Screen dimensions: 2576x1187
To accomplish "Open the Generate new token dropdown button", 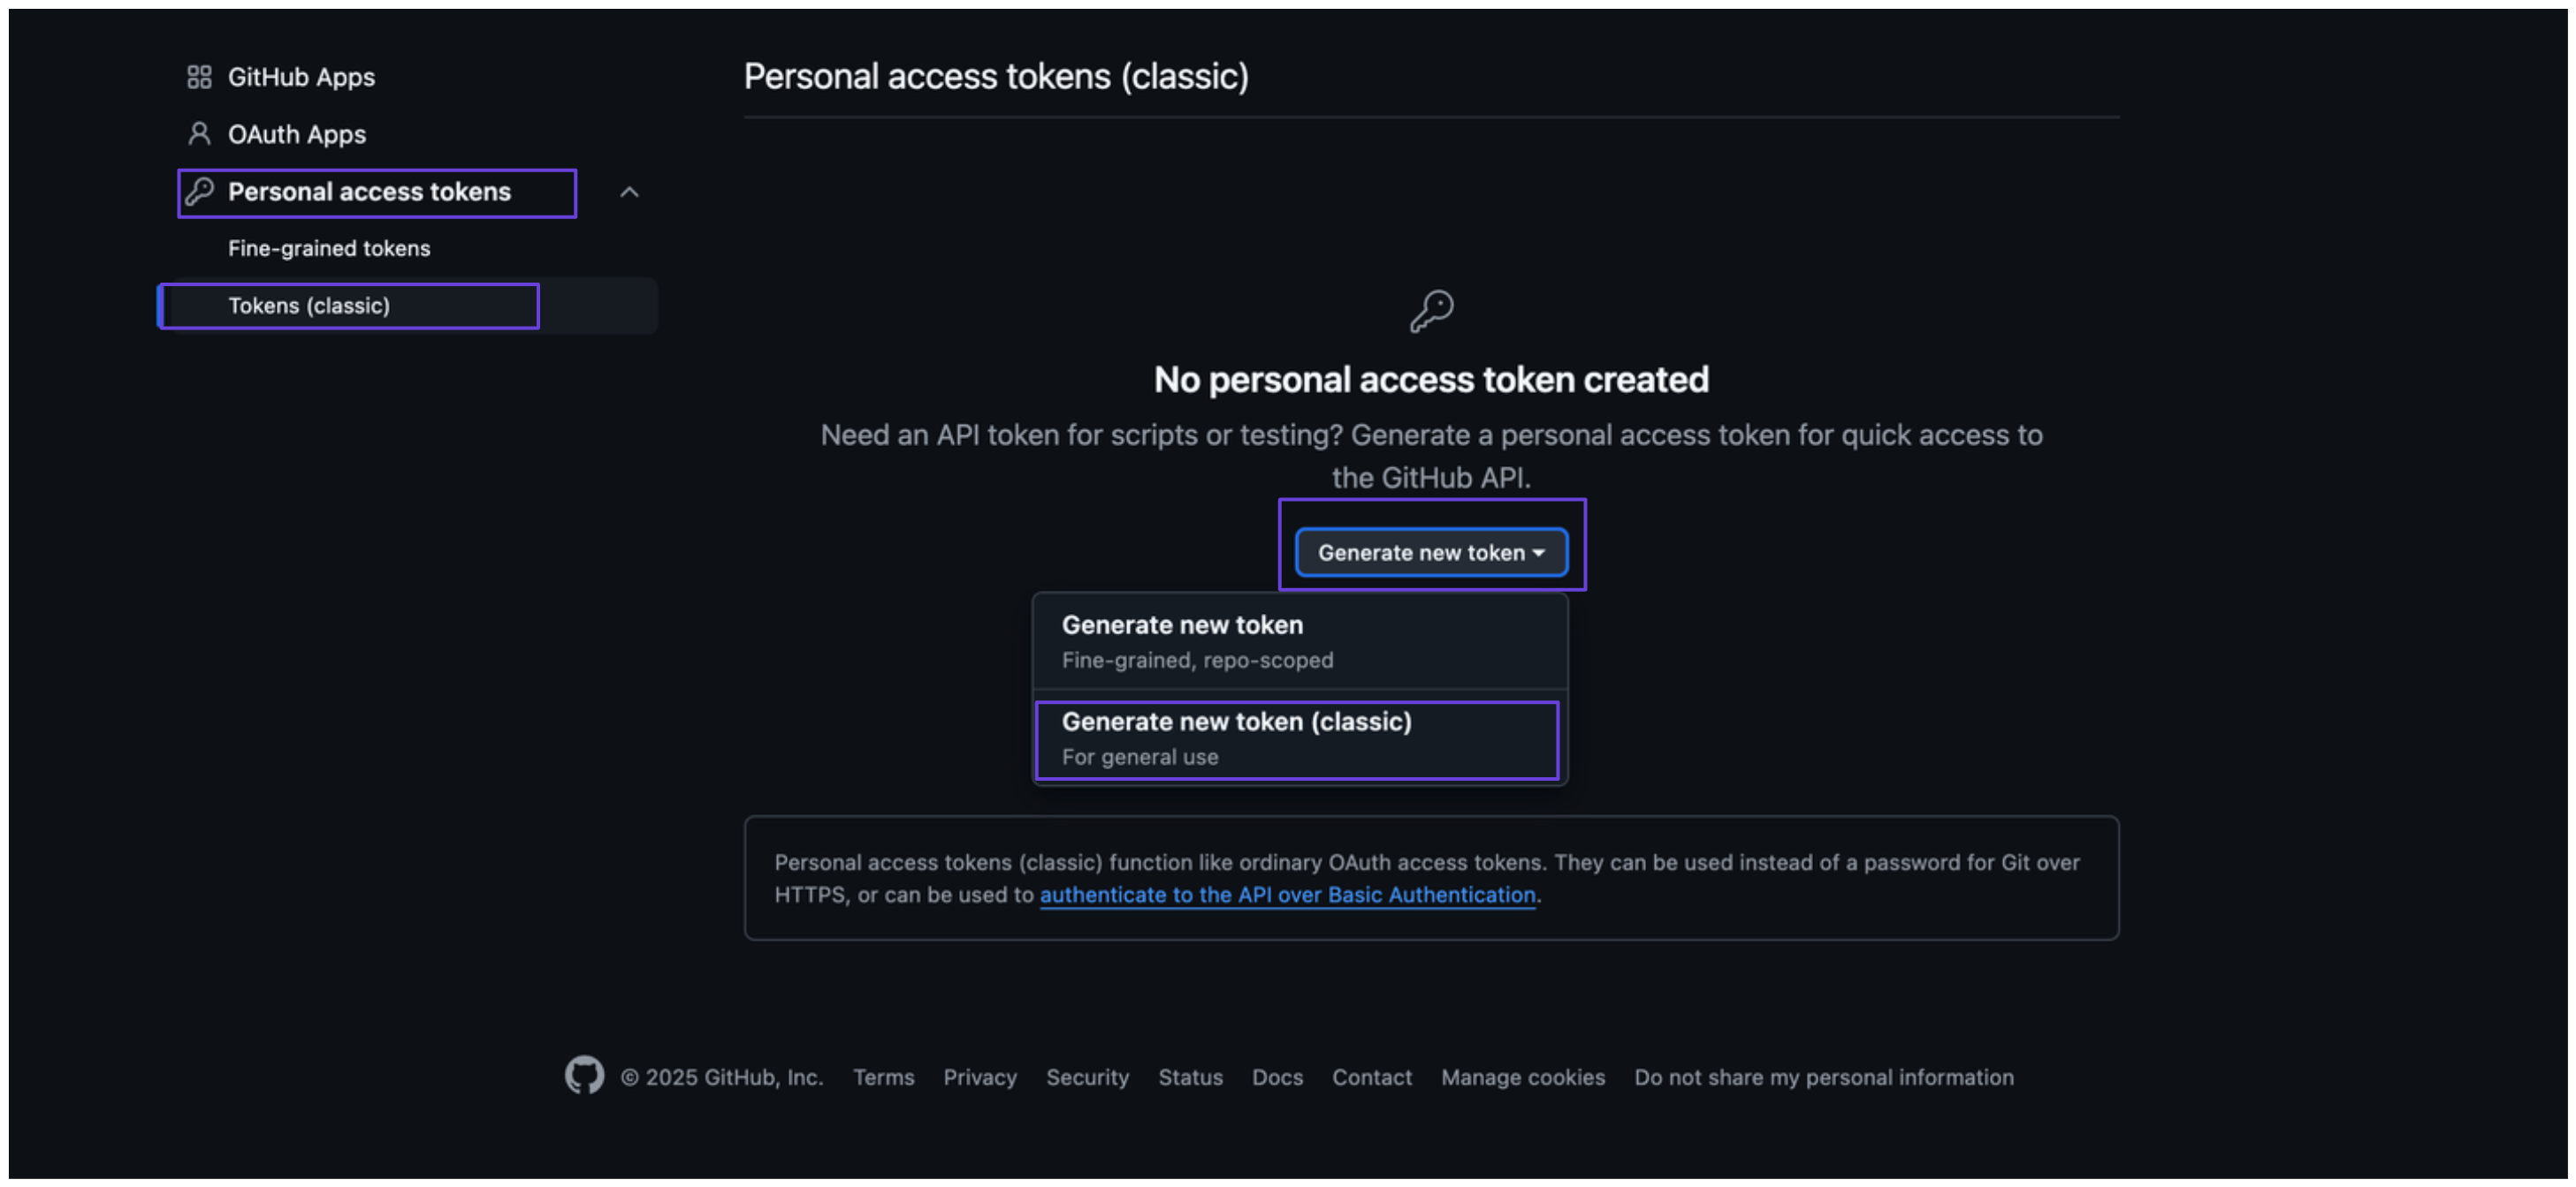I will coord(1420,553).
